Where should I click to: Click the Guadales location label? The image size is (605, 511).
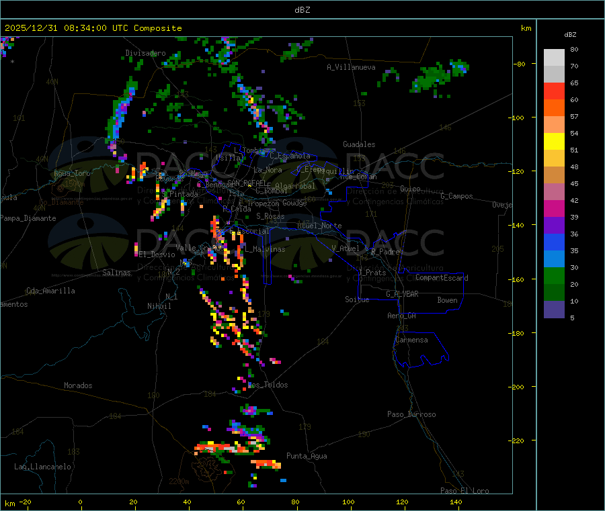pos(359,144)
